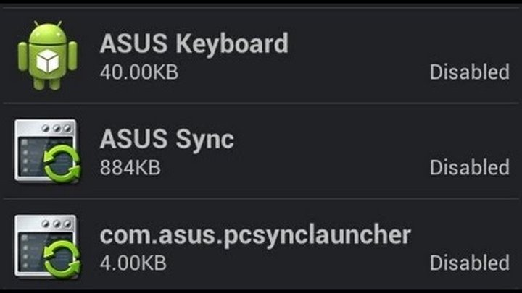Click the Disabled status of ASUS Sync
Viewport: 522px width, 293px height.
(469, 168)
